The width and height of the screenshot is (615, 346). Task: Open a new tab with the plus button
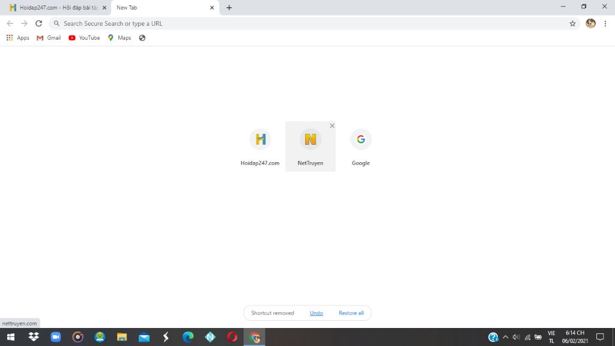pyautogui.click(x=229, y=7)
